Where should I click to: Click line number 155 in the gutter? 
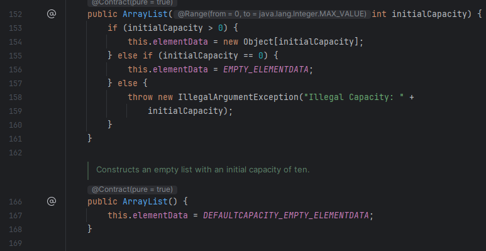tap(16, 56)
